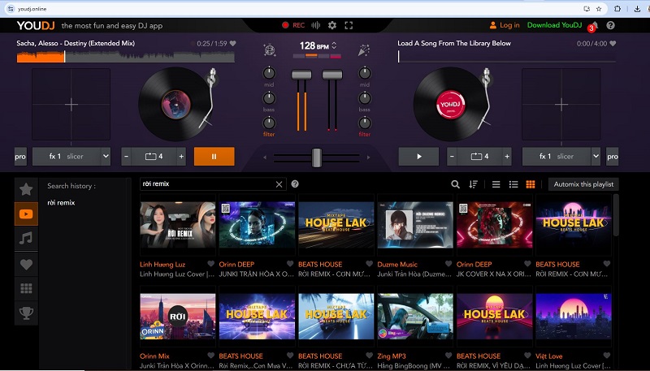650x371 pixels.
Task: Like the Duzme Music video
Action: (448, 264)
